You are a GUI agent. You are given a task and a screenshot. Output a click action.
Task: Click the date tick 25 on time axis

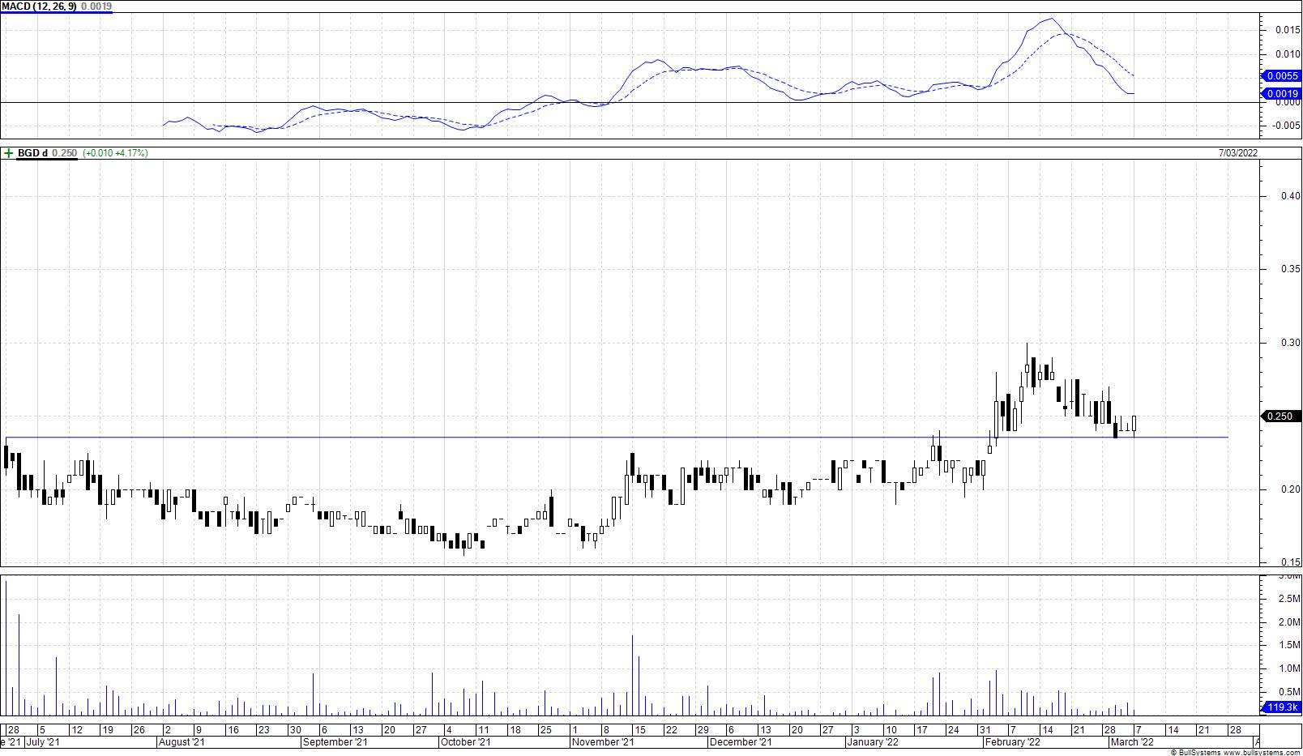pos(545,730)
